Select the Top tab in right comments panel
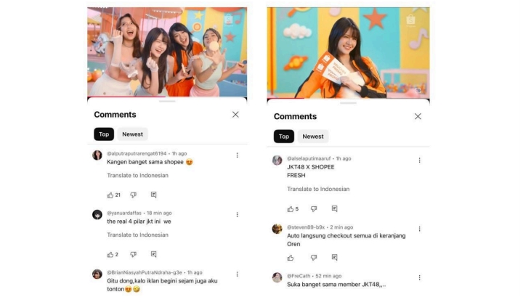This screenshot has height=305, width=523. (x=283, y=137)
